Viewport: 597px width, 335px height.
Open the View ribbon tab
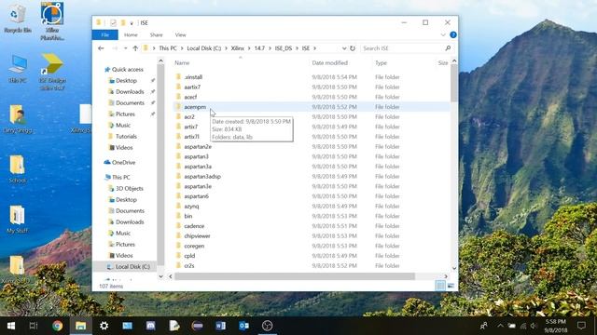180,34
